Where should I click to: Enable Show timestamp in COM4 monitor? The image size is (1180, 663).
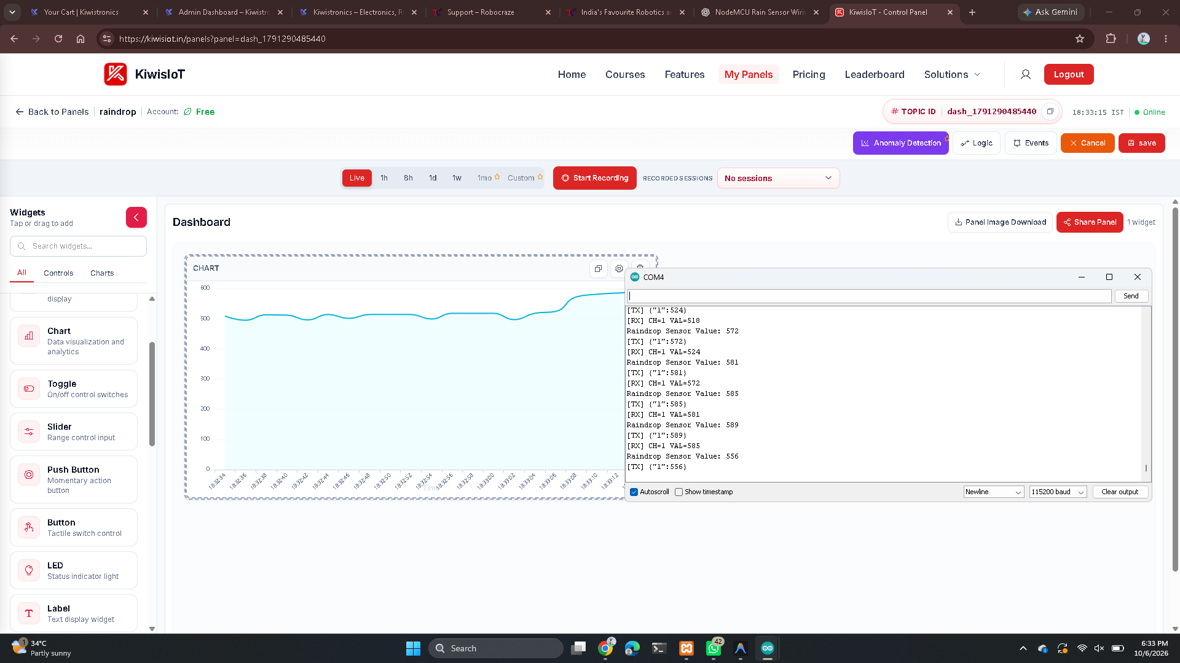pos(679,492)
